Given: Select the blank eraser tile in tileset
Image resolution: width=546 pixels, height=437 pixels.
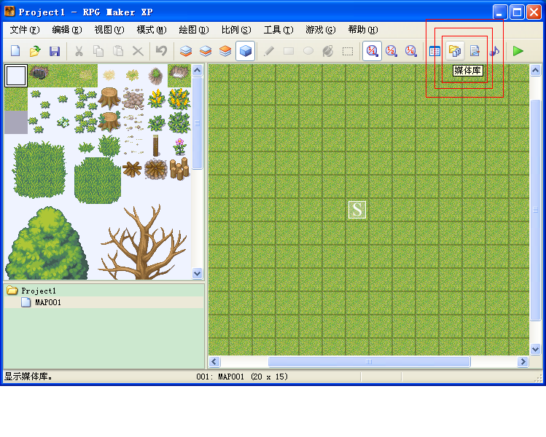Looking at the screenshot, I should point(15,76).
